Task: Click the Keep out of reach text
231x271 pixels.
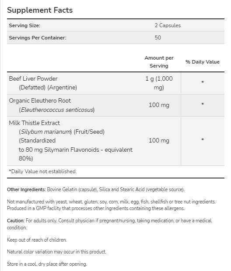Action: point(37,240)
